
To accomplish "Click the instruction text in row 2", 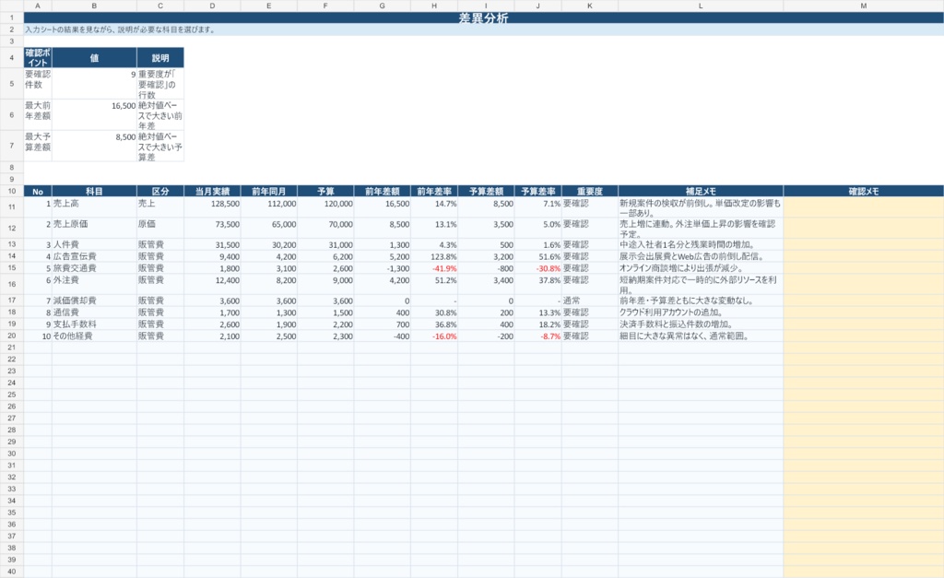I will 120,29.
